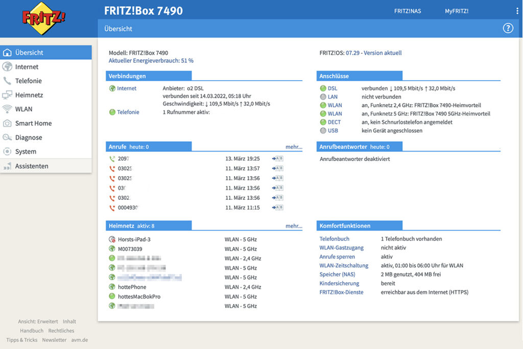Click the USB link under Anschlüsse
The width and height of the screenshot is (523, 349).
[x=333, y=130]
